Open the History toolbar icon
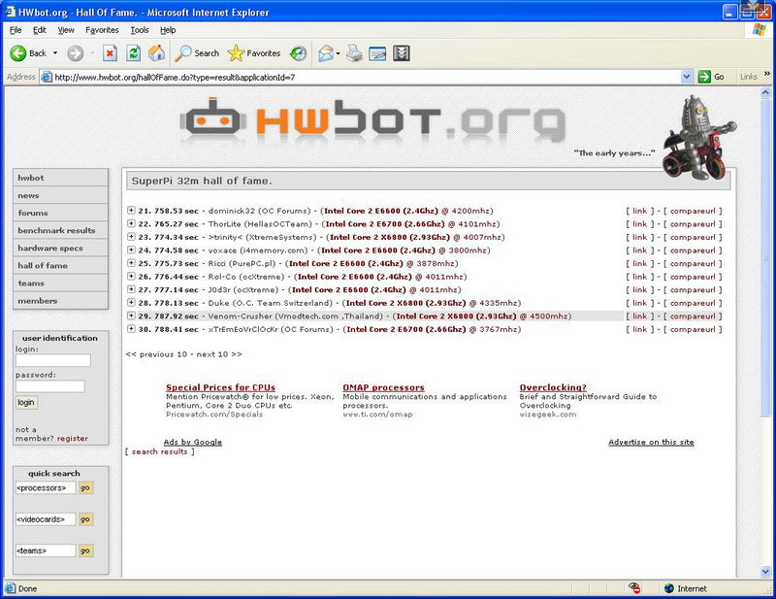This screenshot has height=599, width=776. pyautogui.click(x=298, y=53)
